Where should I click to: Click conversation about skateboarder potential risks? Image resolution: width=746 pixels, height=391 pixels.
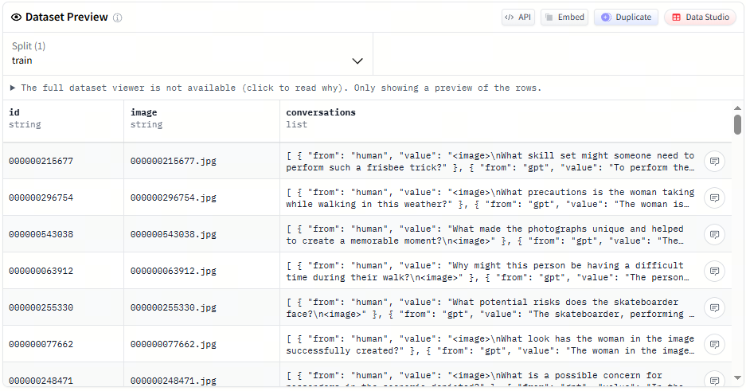point(490,308)
